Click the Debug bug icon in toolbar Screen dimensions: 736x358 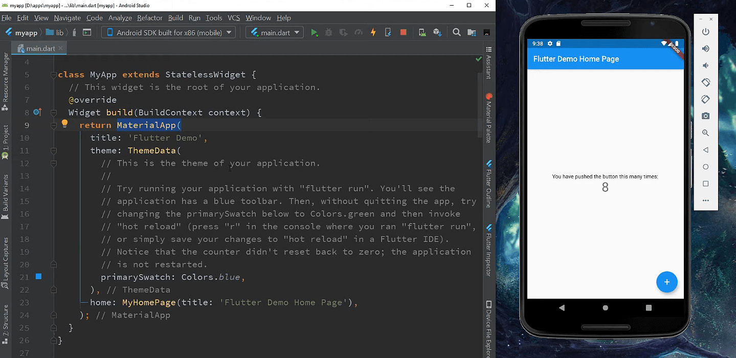(329, 32)
